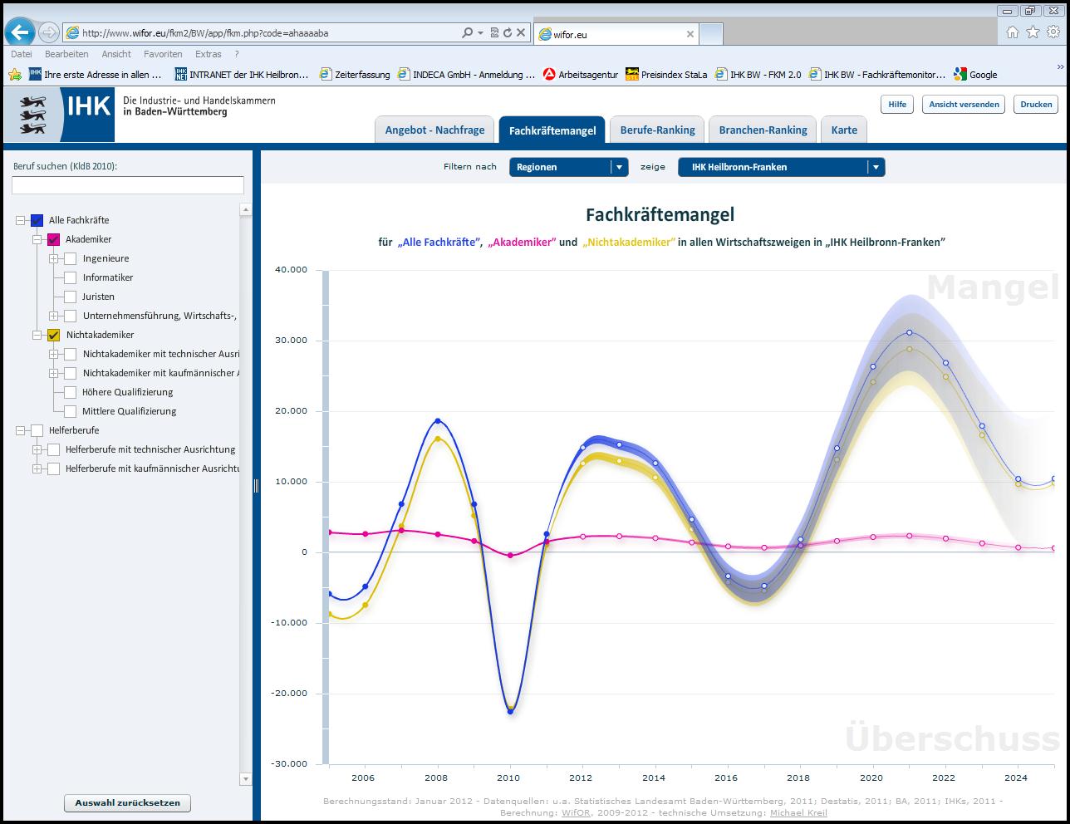Open the browser tools gear icon
Viewport: 1070px width, 824px height.
tap(1053, 32)
